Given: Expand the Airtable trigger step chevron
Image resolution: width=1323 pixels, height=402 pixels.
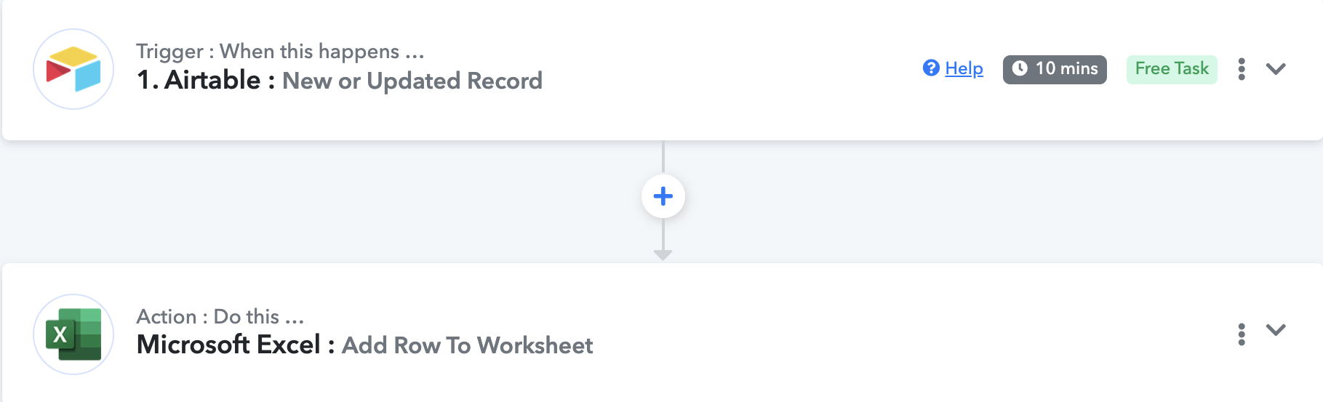Looking at the screenshot, I should (x=1276, y=69).
